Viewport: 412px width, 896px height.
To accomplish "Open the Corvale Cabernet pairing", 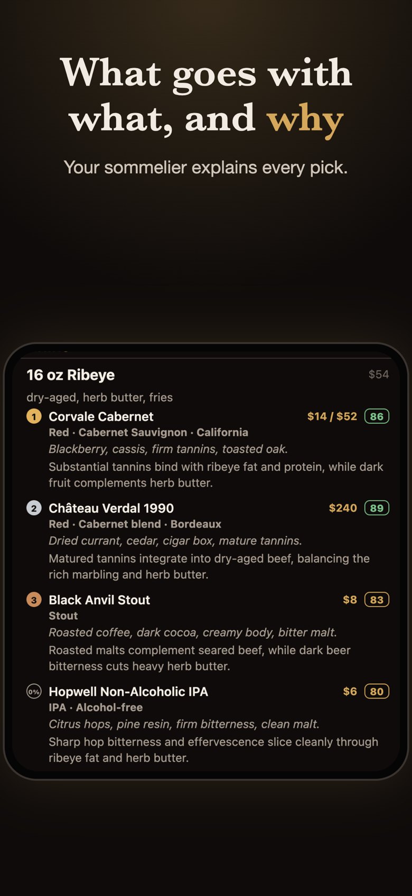I will (101, 416).
